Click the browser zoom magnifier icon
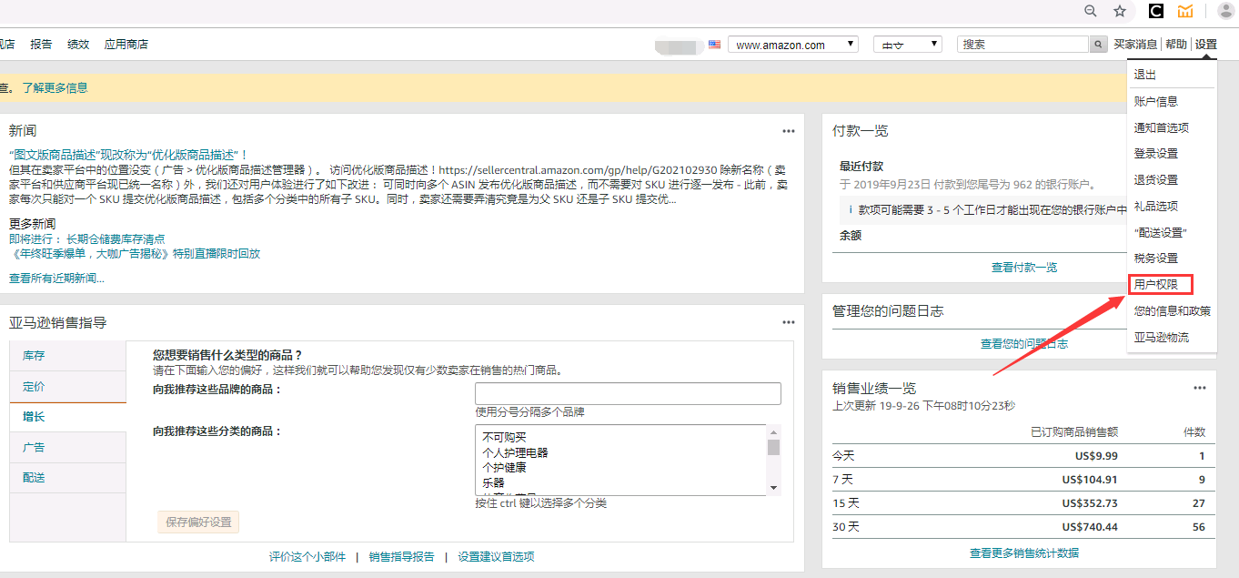Image resolution: width=1239 pixels, height=578 pixels. tap(1091, 11)
